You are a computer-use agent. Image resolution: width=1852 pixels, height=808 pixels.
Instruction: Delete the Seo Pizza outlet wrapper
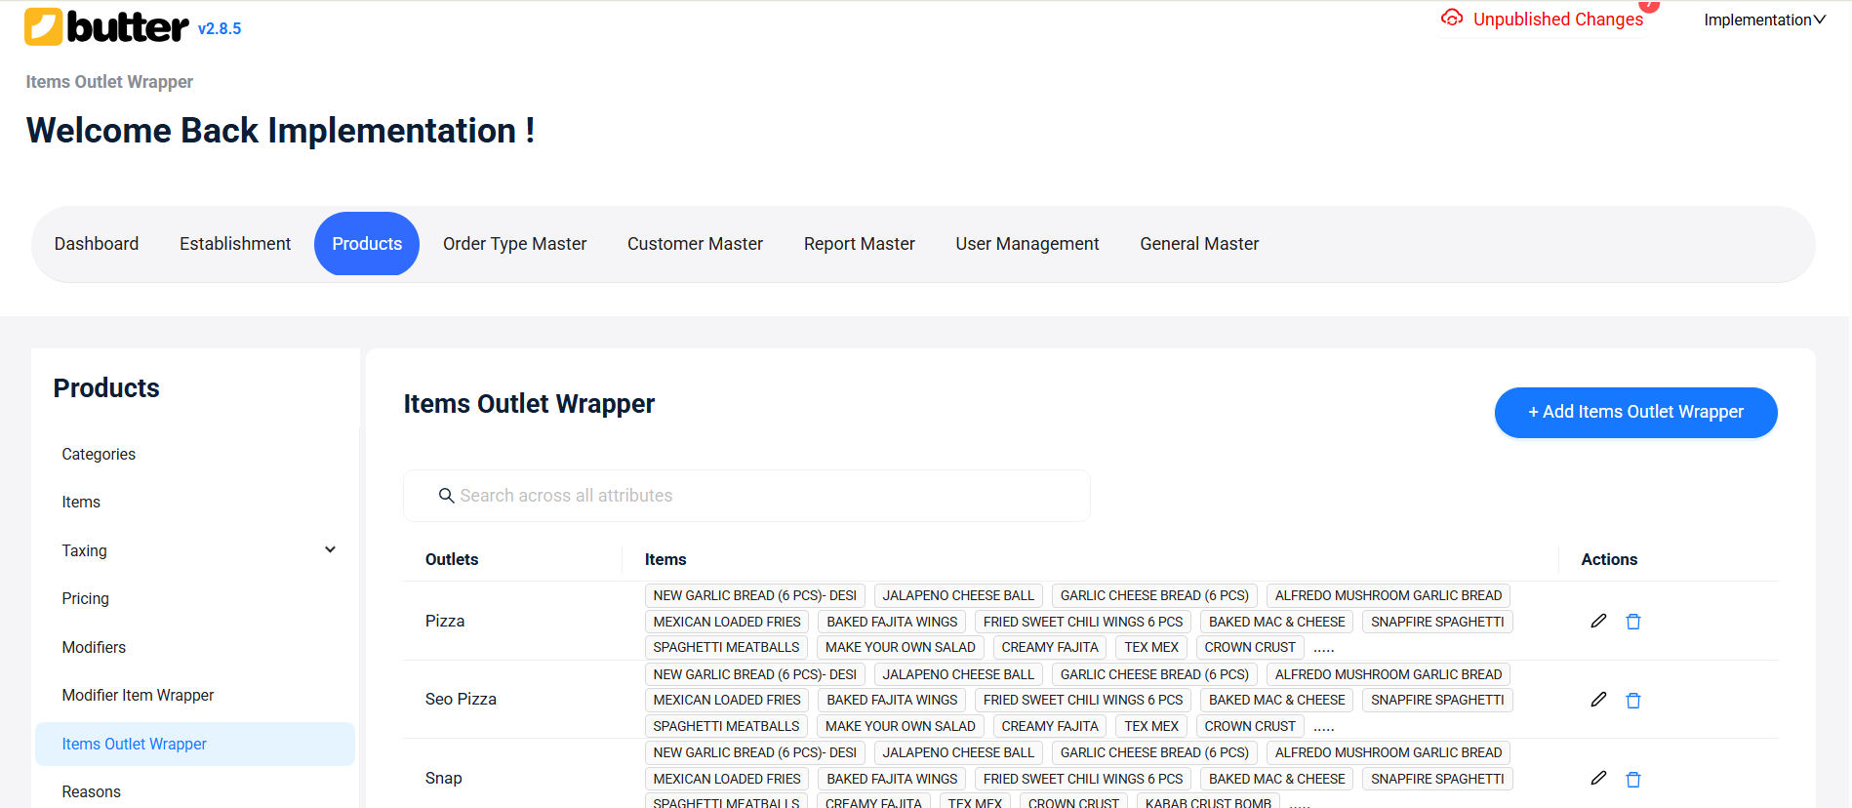[1633, 701]
